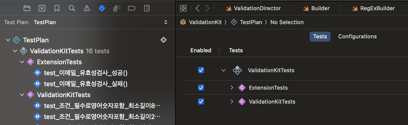Toggle the ValidationKitTests class checkbox
The image size is (408, 125).
(201, 102)
